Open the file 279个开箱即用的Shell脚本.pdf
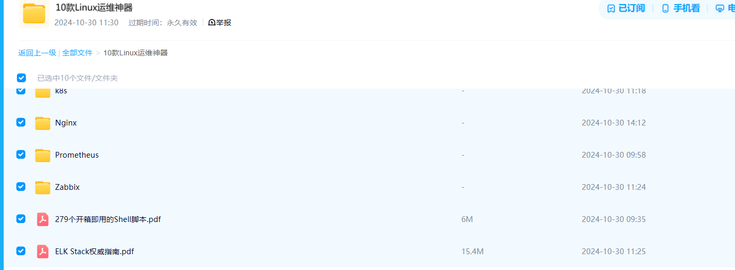The image size is (735, 270). pos(108,219)
